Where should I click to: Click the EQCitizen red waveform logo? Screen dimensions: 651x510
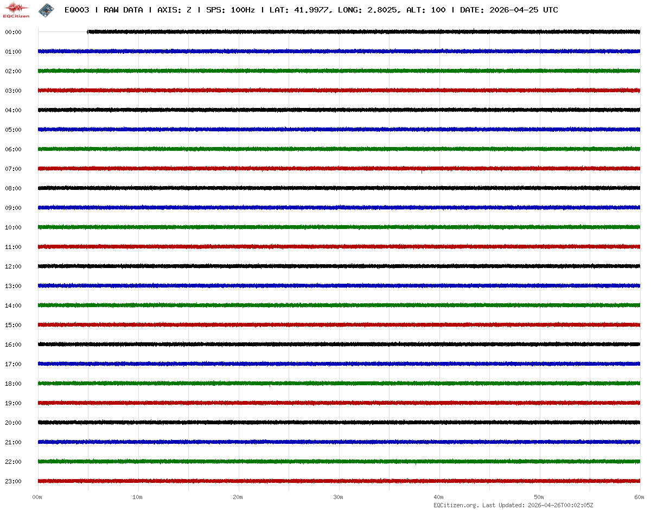click(16, 9)
